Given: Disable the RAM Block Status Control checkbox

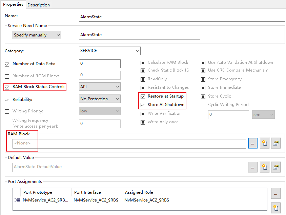Looking at the screenshot, I should pos(7,87).
